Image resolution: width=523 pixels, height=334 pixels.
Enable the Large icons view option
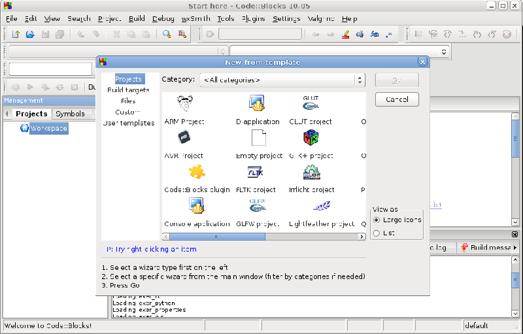377,220
